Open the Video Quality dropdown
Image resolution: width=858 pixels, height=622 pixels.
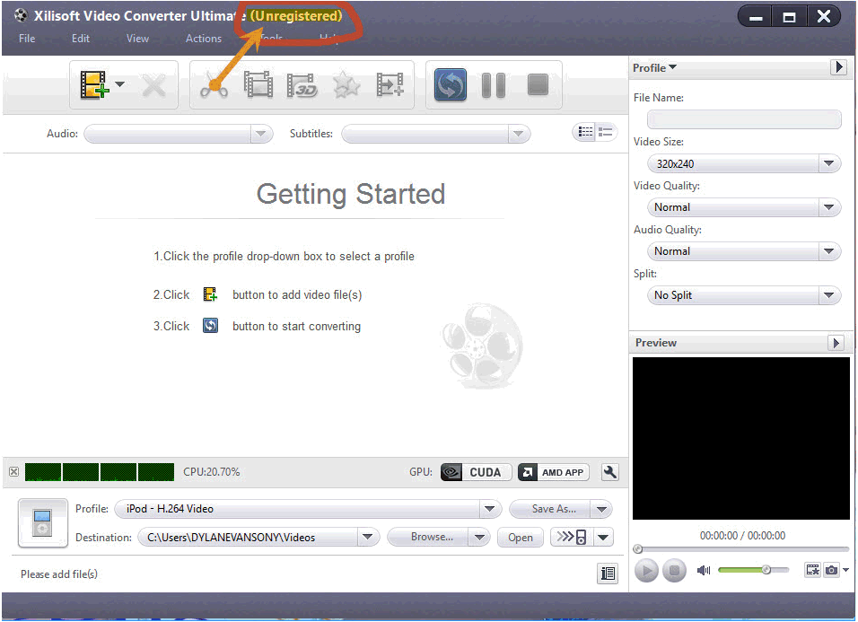click(743, 207)
